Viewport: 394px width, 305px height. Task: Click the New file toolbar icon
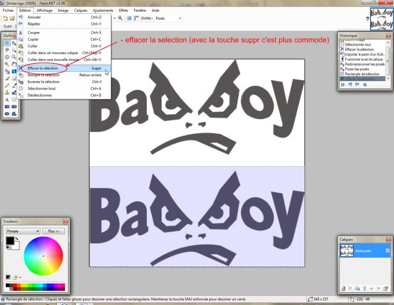(x=5, y=18)
